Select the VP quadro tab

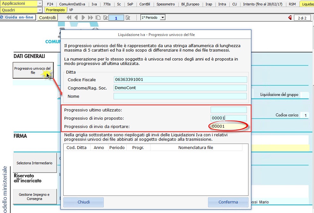(x=71, y=10)
